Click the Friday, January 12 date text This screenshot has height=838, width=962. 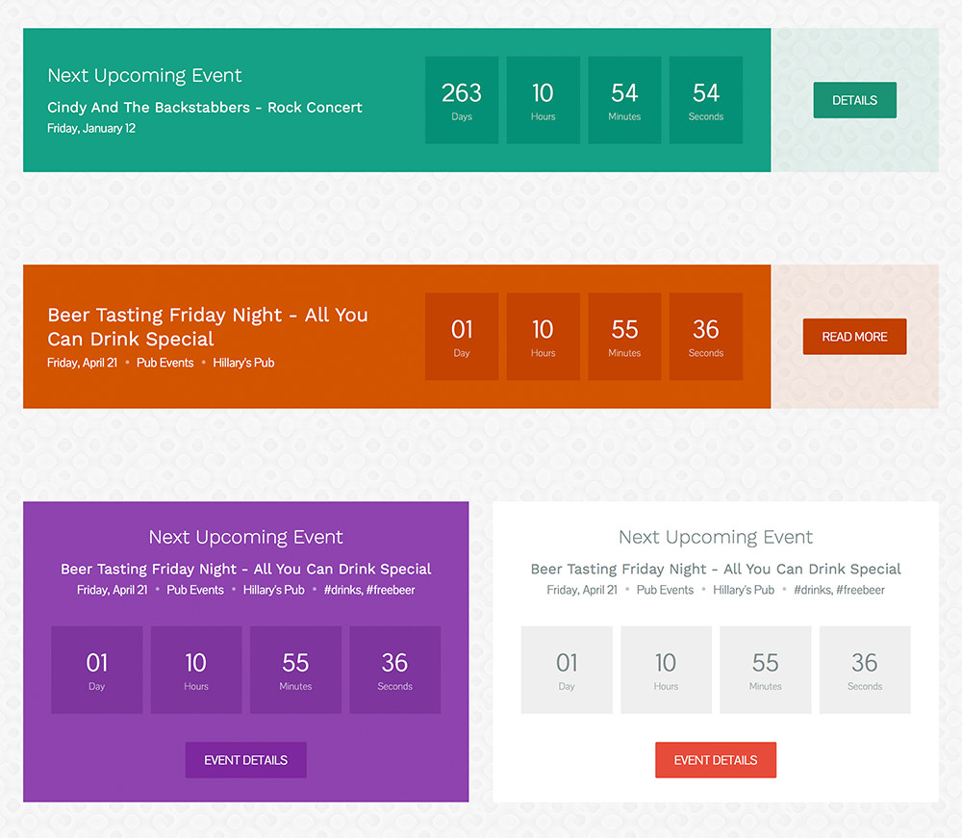pos(91,128)
